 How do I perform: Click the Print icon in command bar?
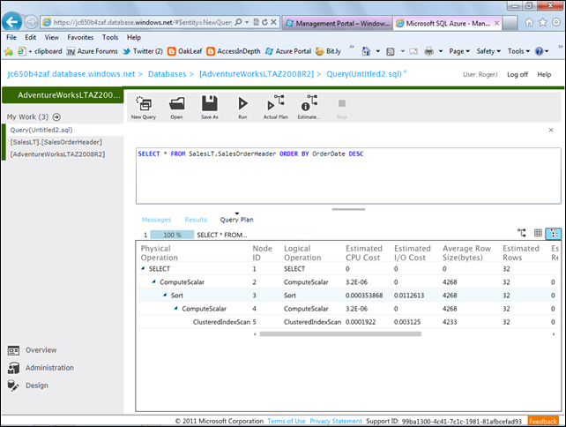[x=428, y=51]
